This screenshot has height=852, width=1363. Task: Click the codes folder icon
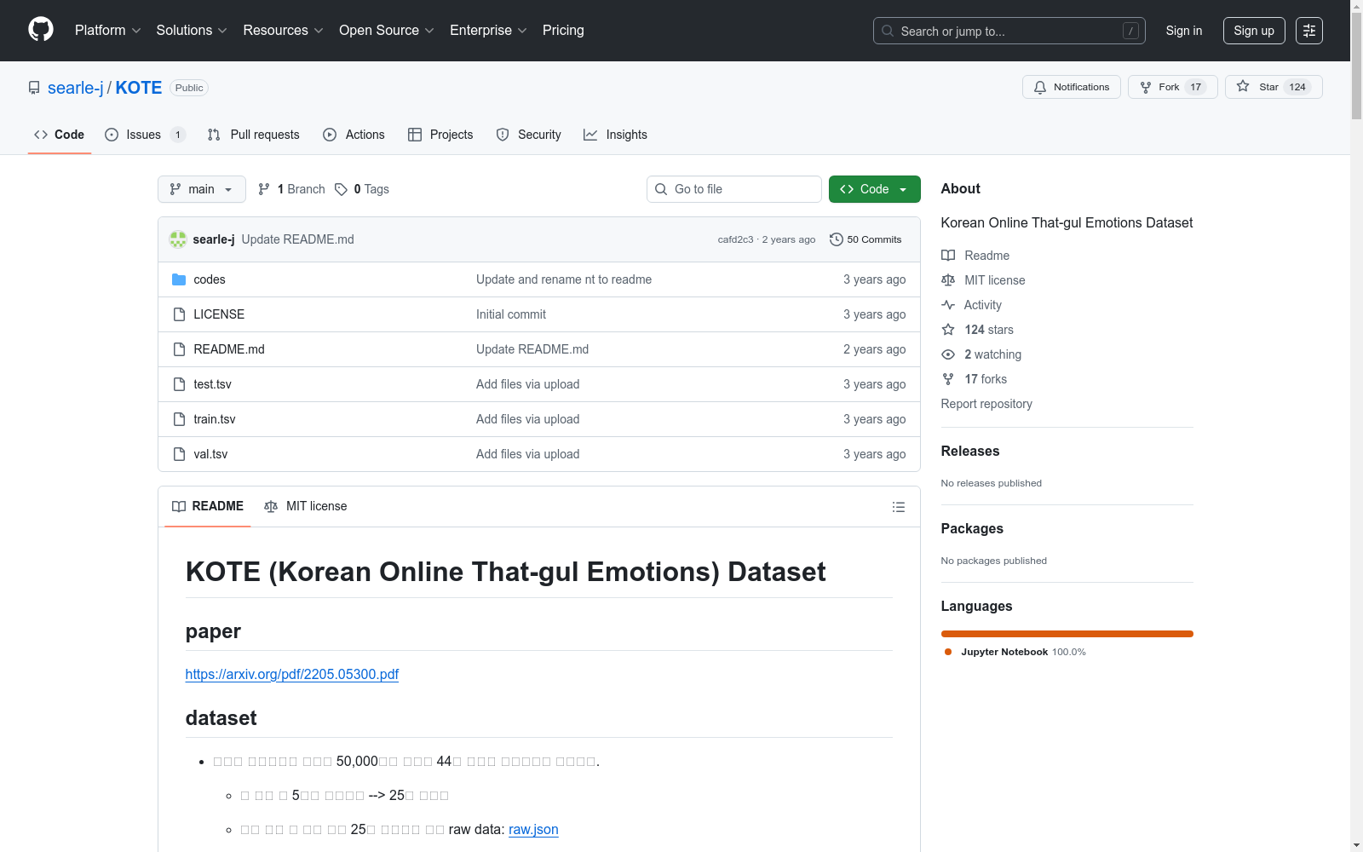[179, 279]
